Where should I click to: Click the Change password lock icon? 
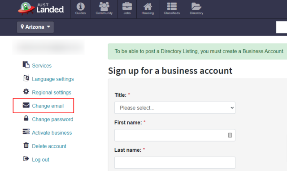(26, 118)
